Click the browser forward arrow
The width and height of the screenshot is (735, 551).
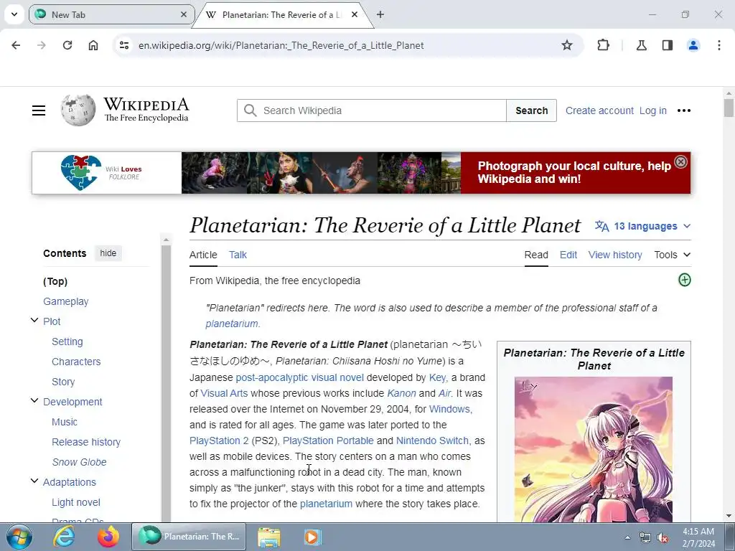tap(42, 45)
